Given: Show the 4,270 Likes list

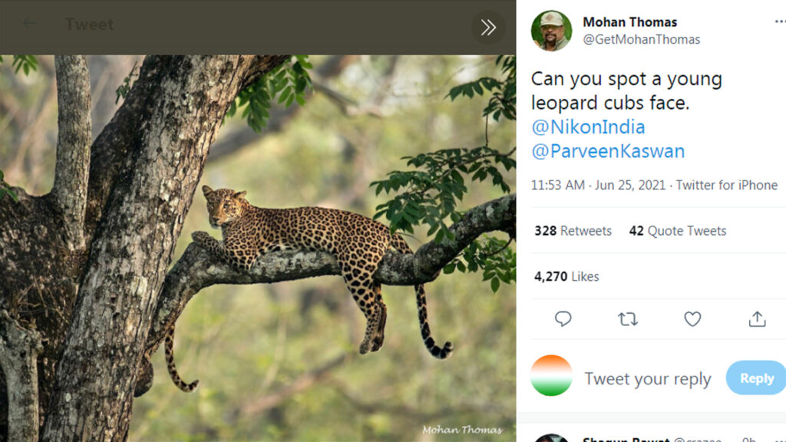Looking at the screenshot, I should click(x=566, y=276).
